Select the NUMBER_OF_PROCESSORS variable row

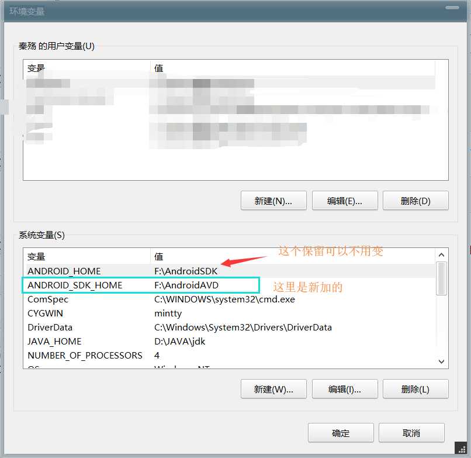[230, 356]
